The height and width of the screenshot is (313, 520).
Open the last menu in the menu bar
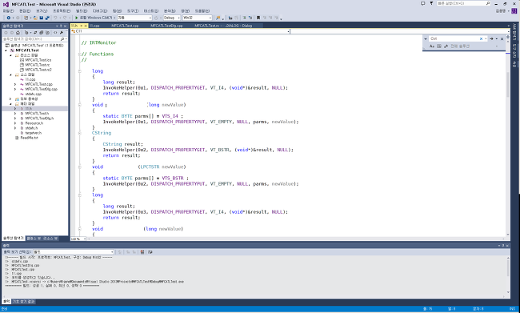[x=202, y=11]
